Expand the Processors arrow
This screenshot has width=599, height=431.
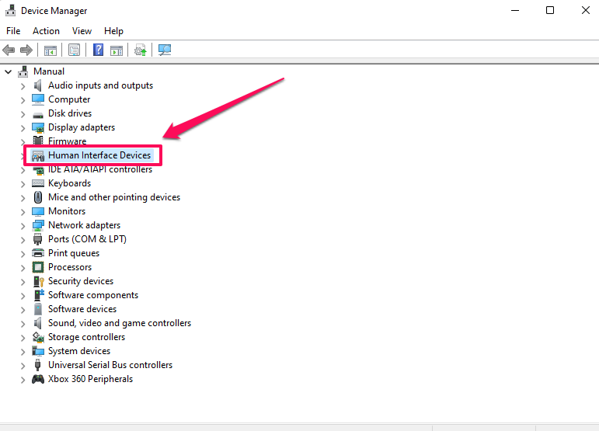click(23, 268)
